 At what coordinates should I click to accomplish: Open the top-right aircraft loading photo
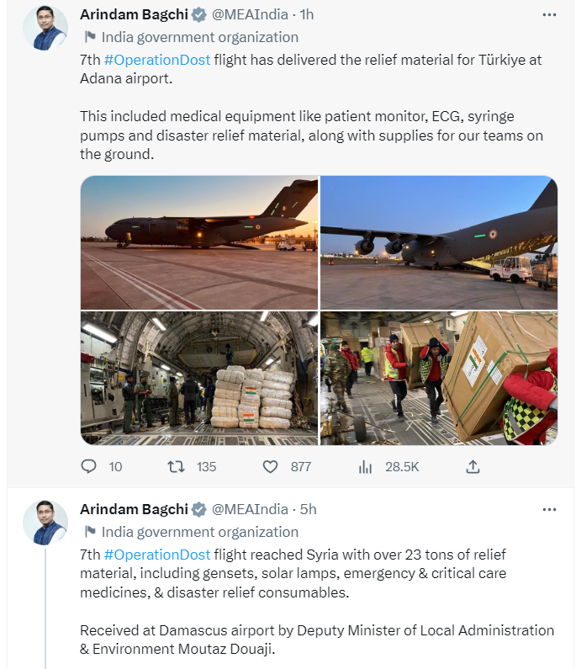[x=438, y=242]
